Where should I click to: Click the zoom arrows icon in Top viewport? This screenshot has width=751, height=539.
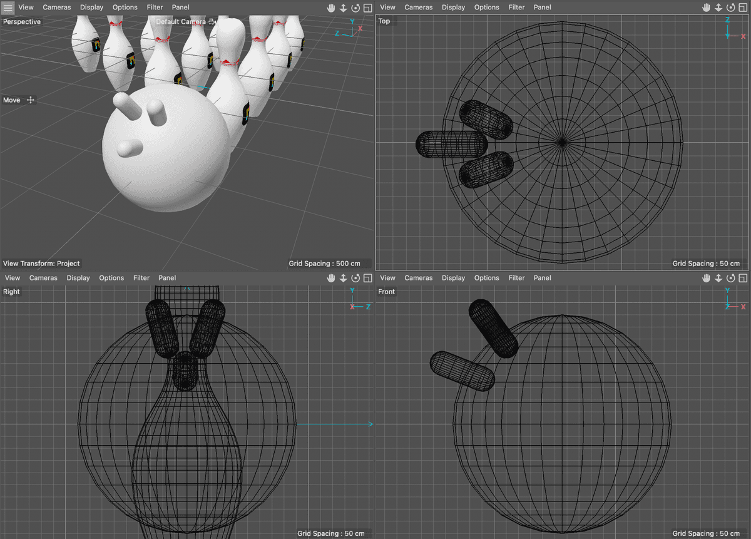click(719, 8)
